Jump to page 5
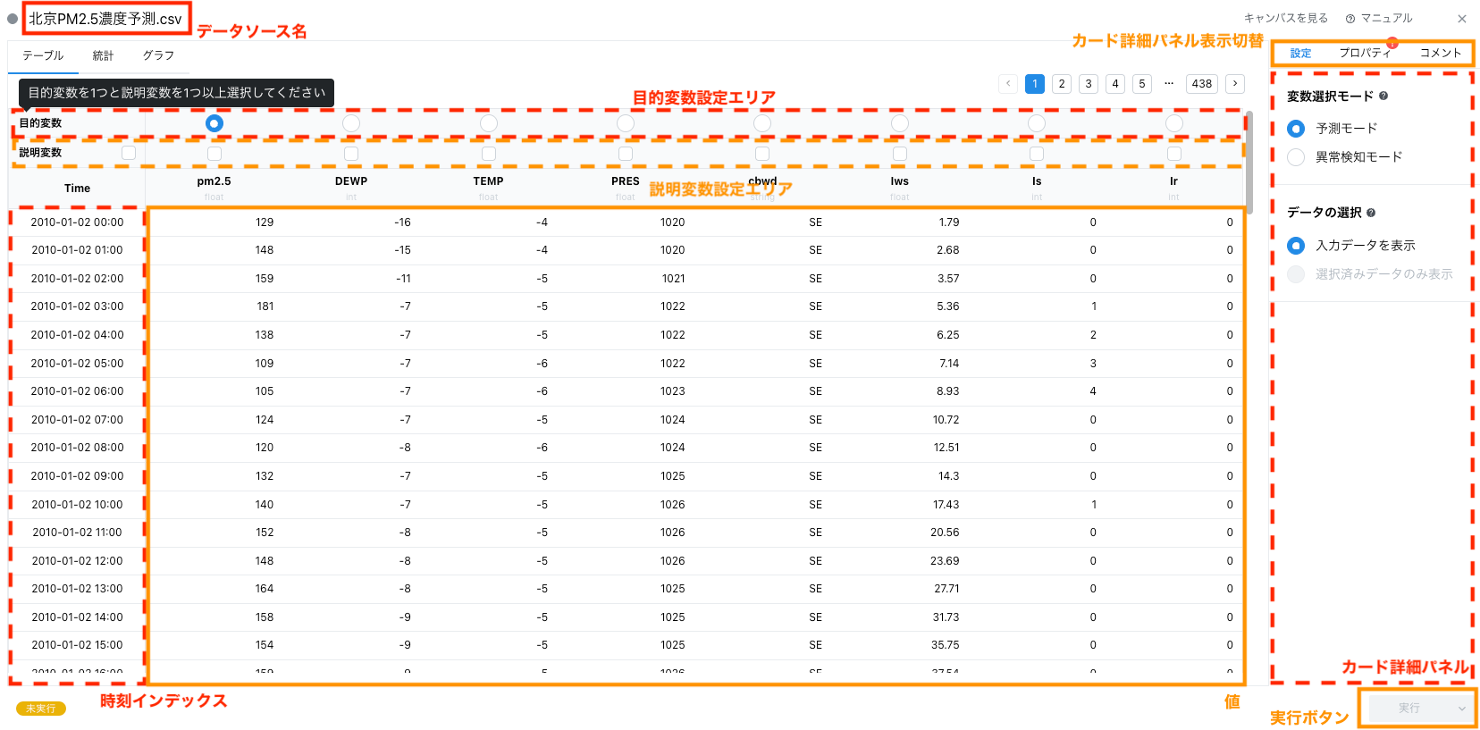The height and width of the screenshot is (730, 1480). coord(1142,83)
